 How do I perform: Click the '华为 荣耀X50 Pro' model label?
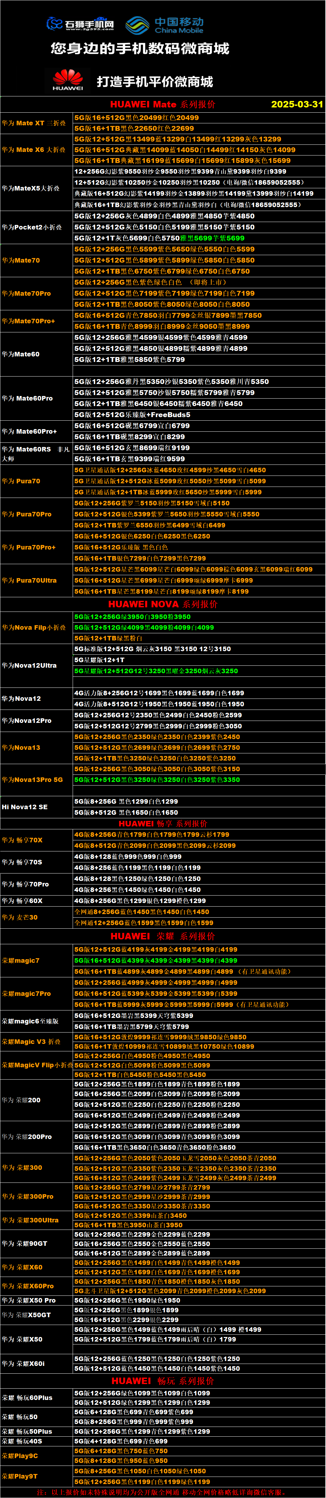click(x=29, y=1301)
